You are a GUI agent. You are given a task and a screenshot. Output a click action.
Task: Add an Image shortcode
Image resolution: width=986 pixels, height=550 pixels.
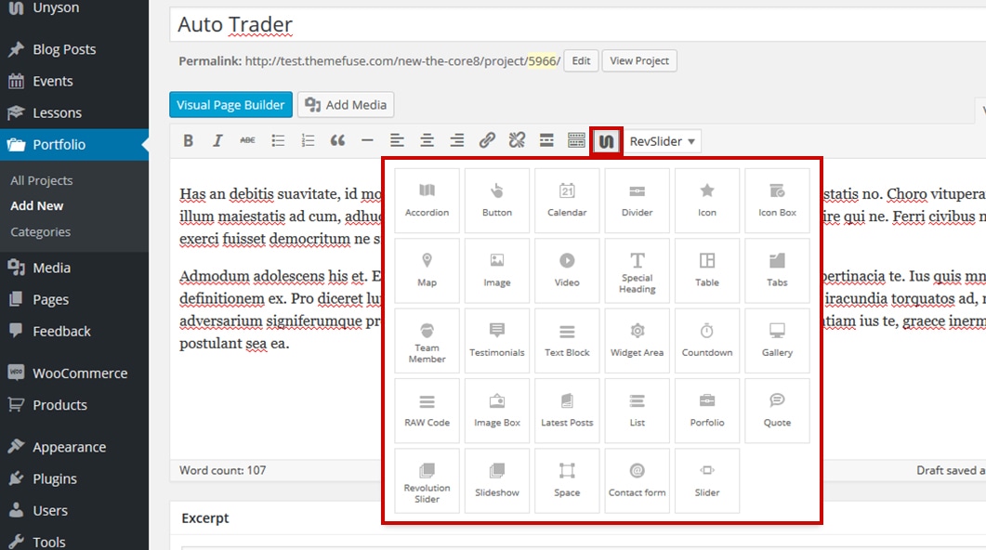coord(497,271)
